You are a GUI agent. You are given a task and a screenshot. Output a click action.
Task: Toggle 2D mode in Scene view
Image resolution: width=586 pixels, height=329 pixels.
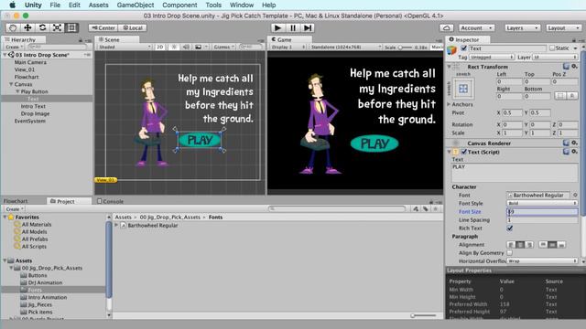pyautogui.click(x=160, y=47)
